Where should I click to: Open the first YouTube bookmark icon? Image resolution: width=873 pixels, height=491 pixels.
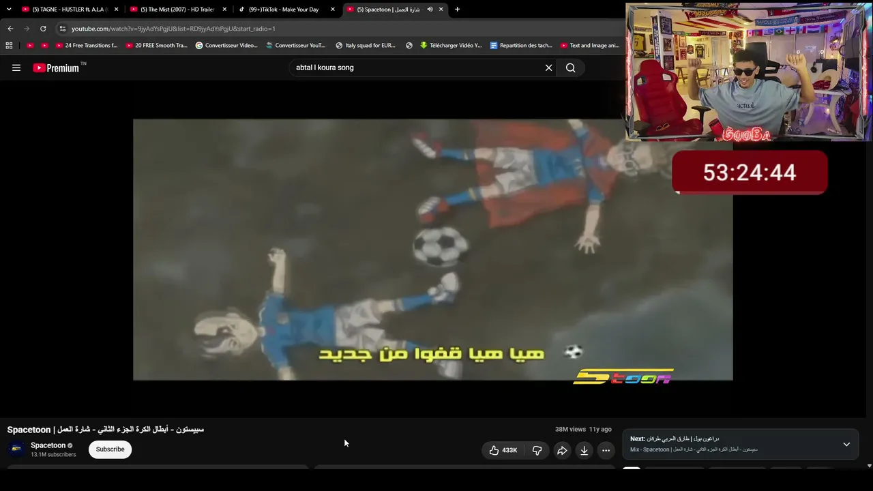pos(29,46)
